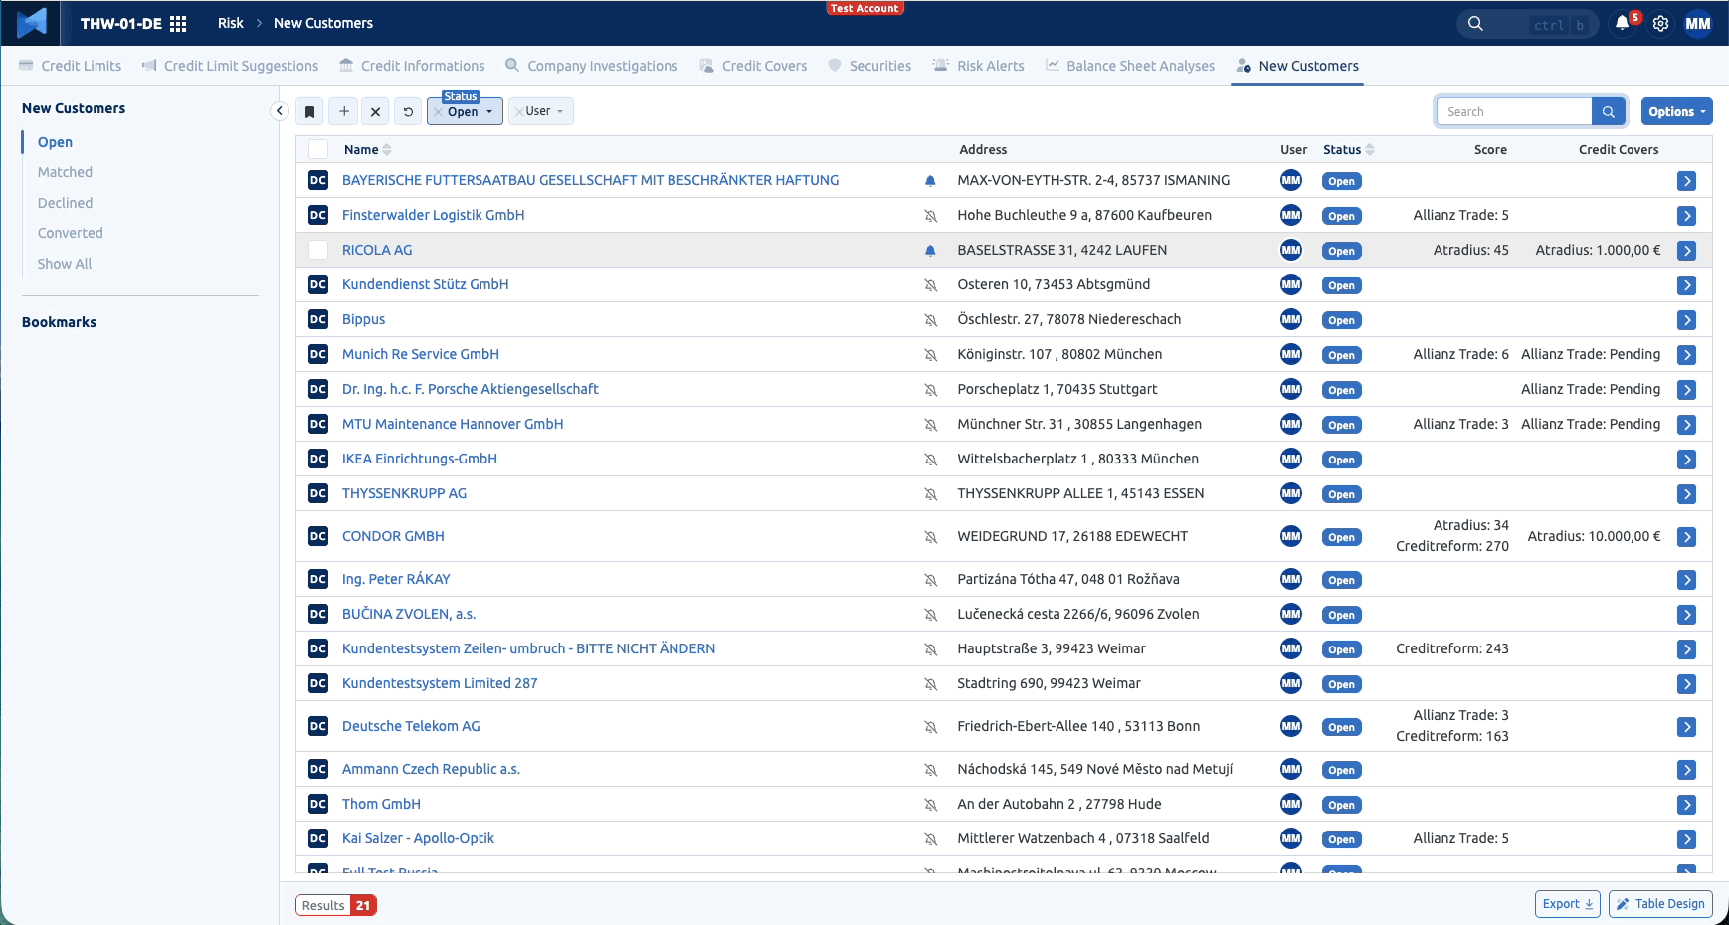Check the select-all checkbox in table header

pyautogui.click(x=318, y=150)
